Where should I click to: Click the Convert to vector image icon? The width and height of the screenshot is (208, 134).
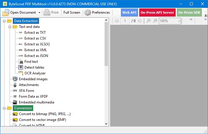pos(15,120)
